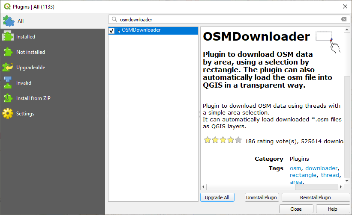Follow the rectangle tag link
This screenshot has height=215, width=352.
[x=303, y=175]
